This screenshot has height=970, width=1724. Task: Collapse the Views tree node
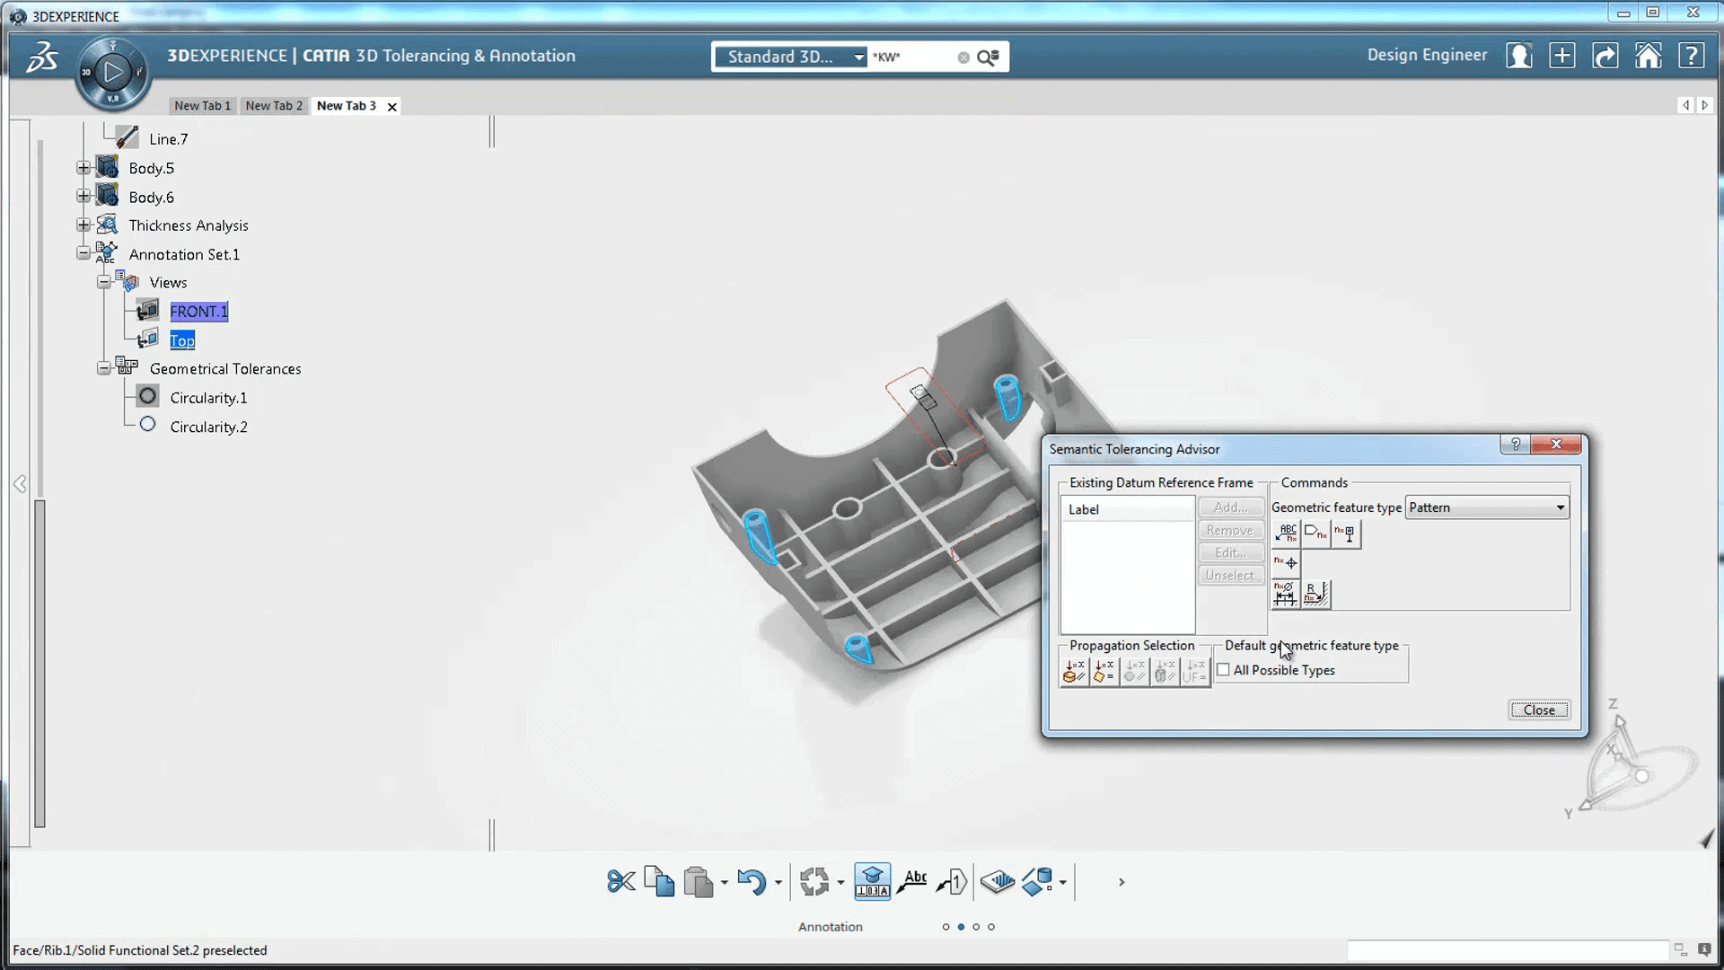pyautogui.click(x=104, y=282)
